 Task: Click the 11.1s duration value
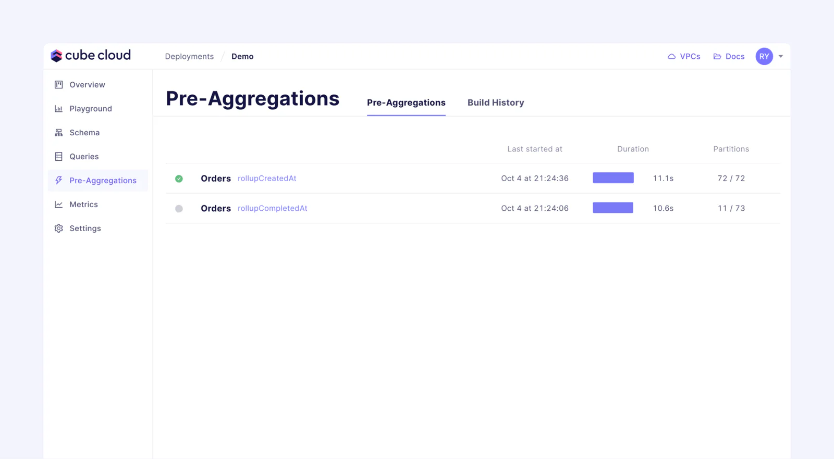(663, 178)
